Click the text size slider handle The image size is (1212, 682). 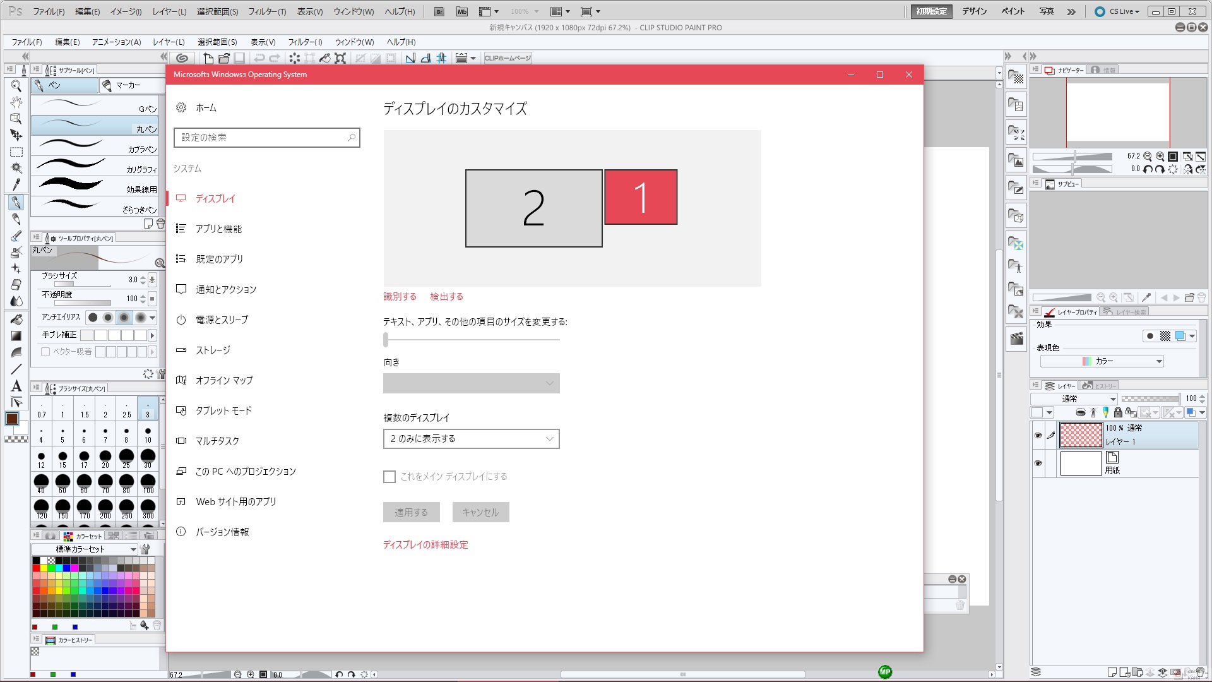tap(386, 340)
